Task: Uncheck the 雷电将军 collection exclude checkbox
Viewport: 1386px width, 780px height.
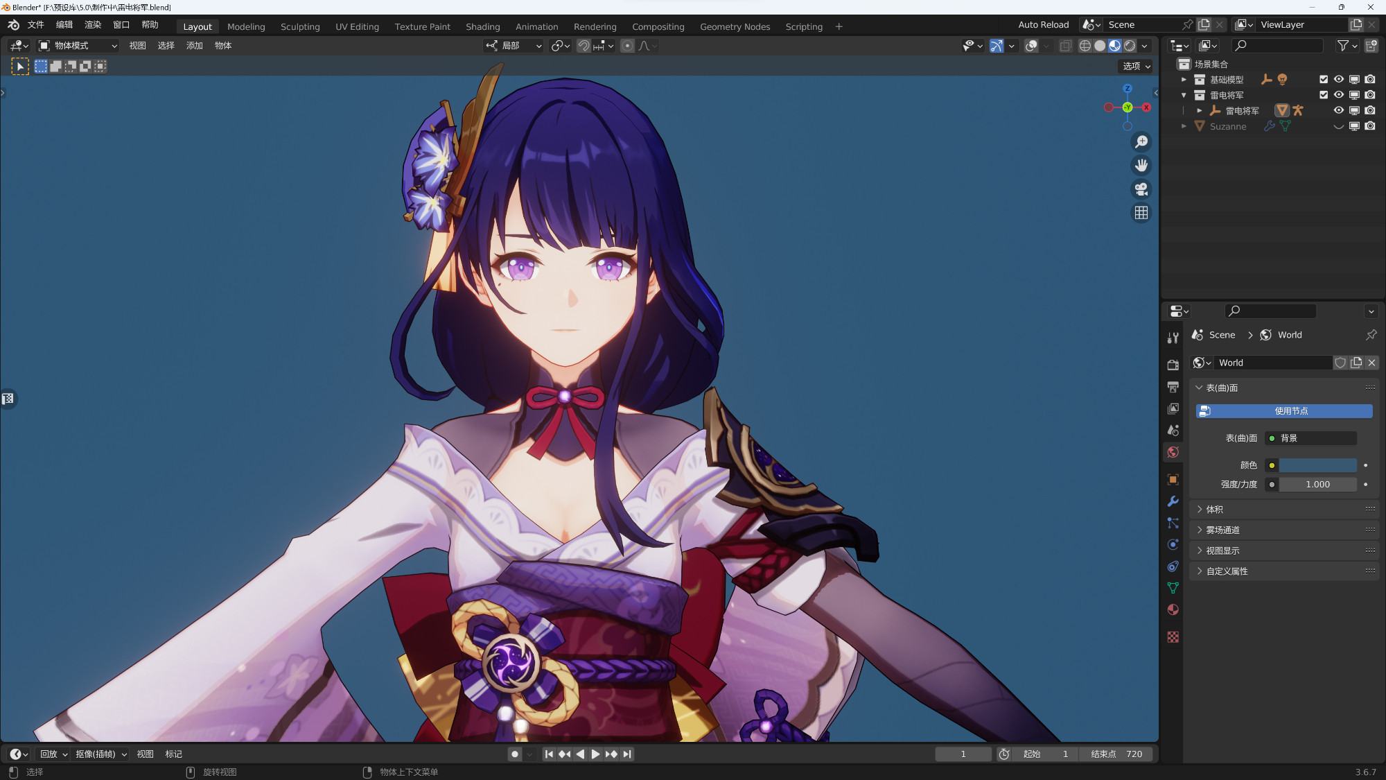Action: pyautogui.click(x=1323, y=95)
